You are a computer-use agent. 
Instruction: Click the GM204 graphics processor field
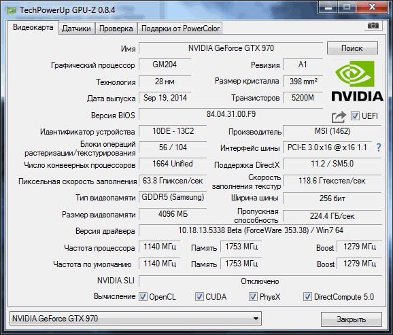[x=165, y=65]
